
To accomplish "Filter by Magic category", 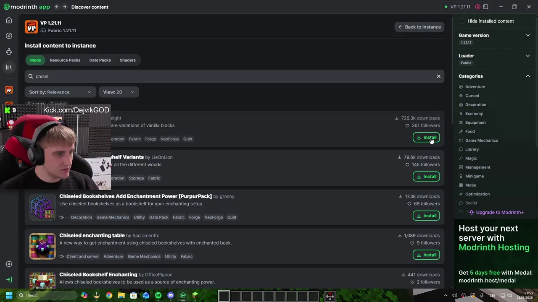I will click(x=471, y=158).
